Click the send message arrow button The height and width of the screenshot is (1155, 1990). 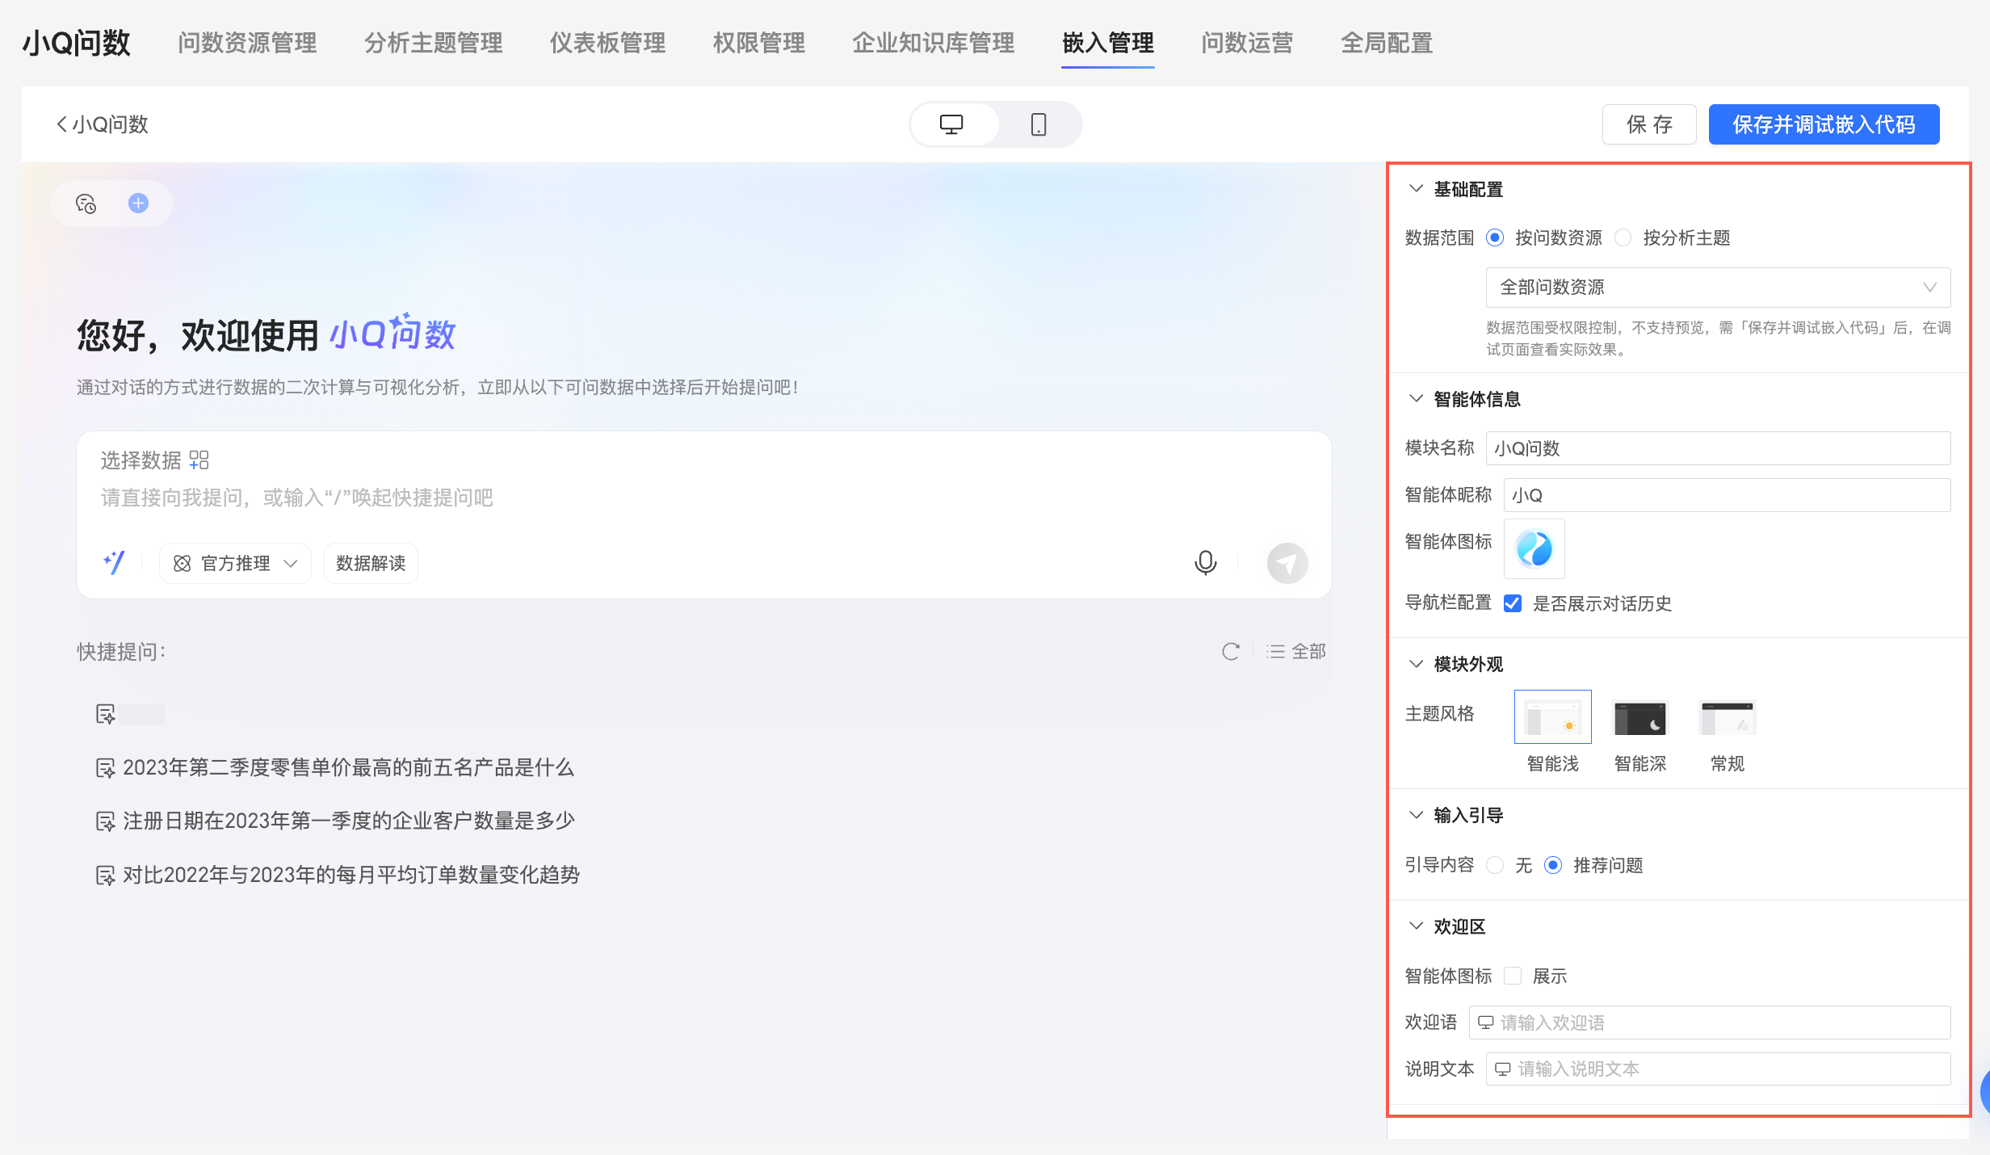(1287, 563)
